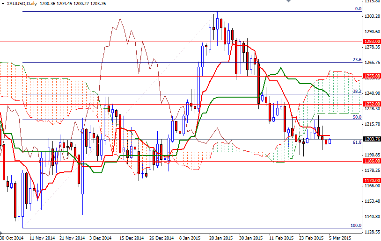The height and width of the screenshot is (241, 381).
Task: Click the 20 Jan 2015 date marker
Action: 221,238
